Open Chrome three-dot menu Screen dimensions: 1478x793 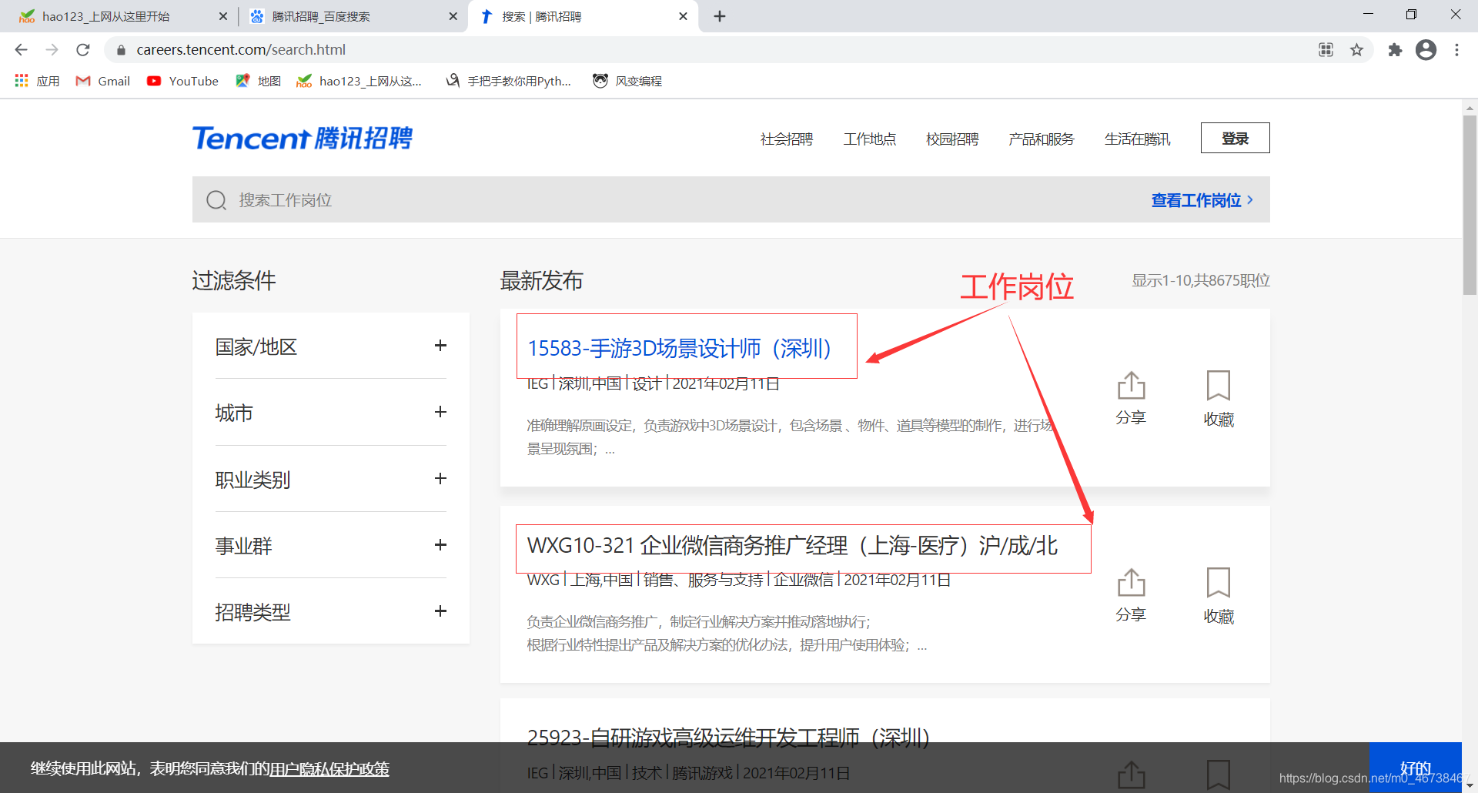coord(1456,50)
